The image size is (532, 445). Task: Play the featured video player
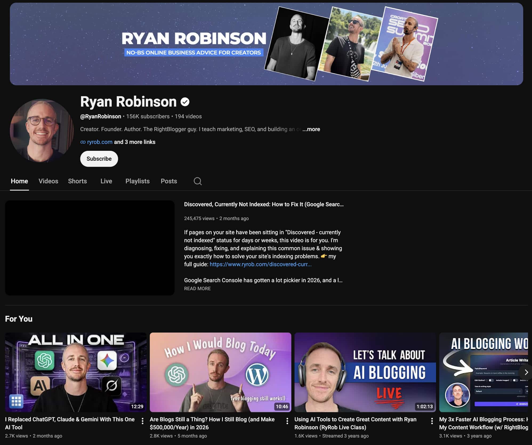tap(90, 248)
